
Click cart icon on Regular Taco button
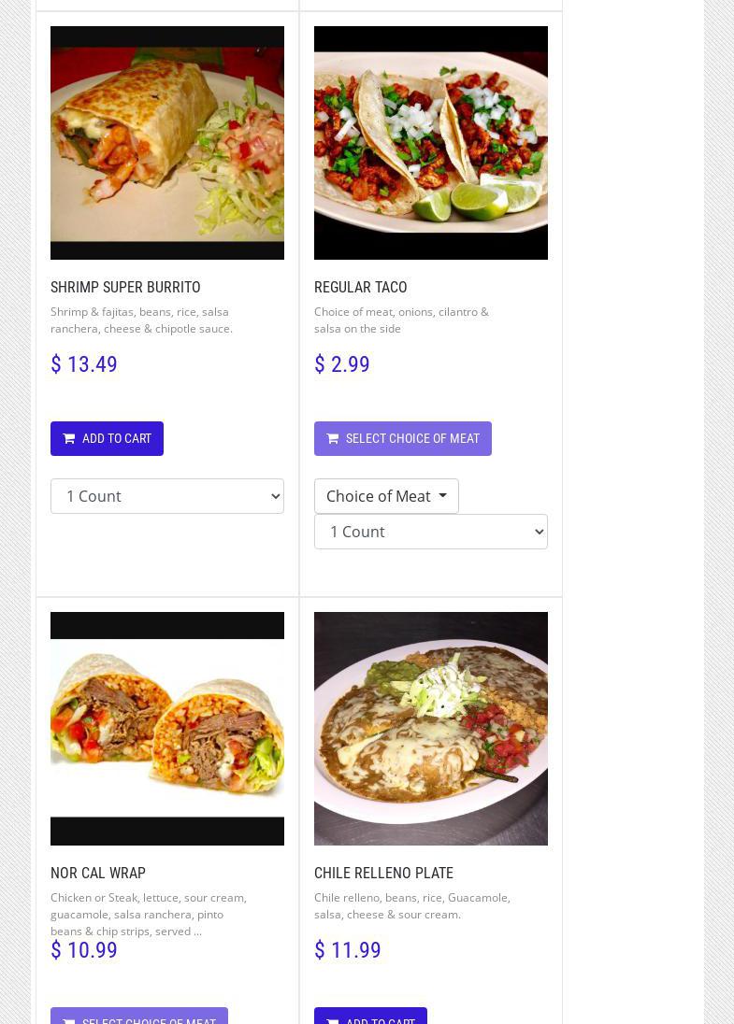(x=333, y=438)
